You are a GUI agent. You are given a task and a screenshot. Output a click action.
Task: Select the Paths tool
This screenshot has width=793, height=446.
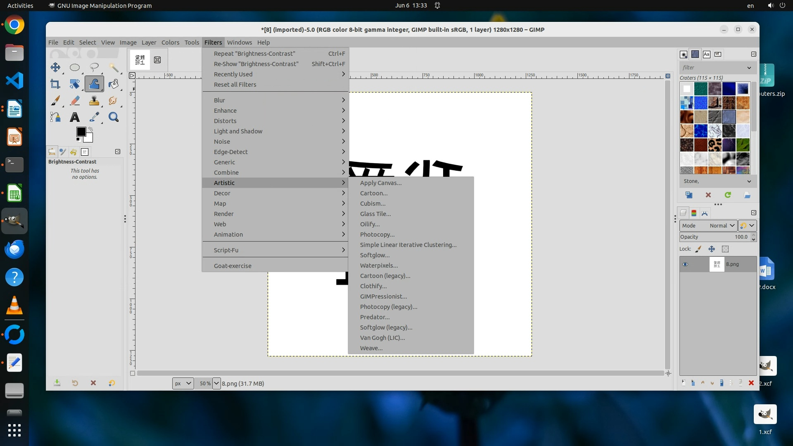[x=55, y=117]
